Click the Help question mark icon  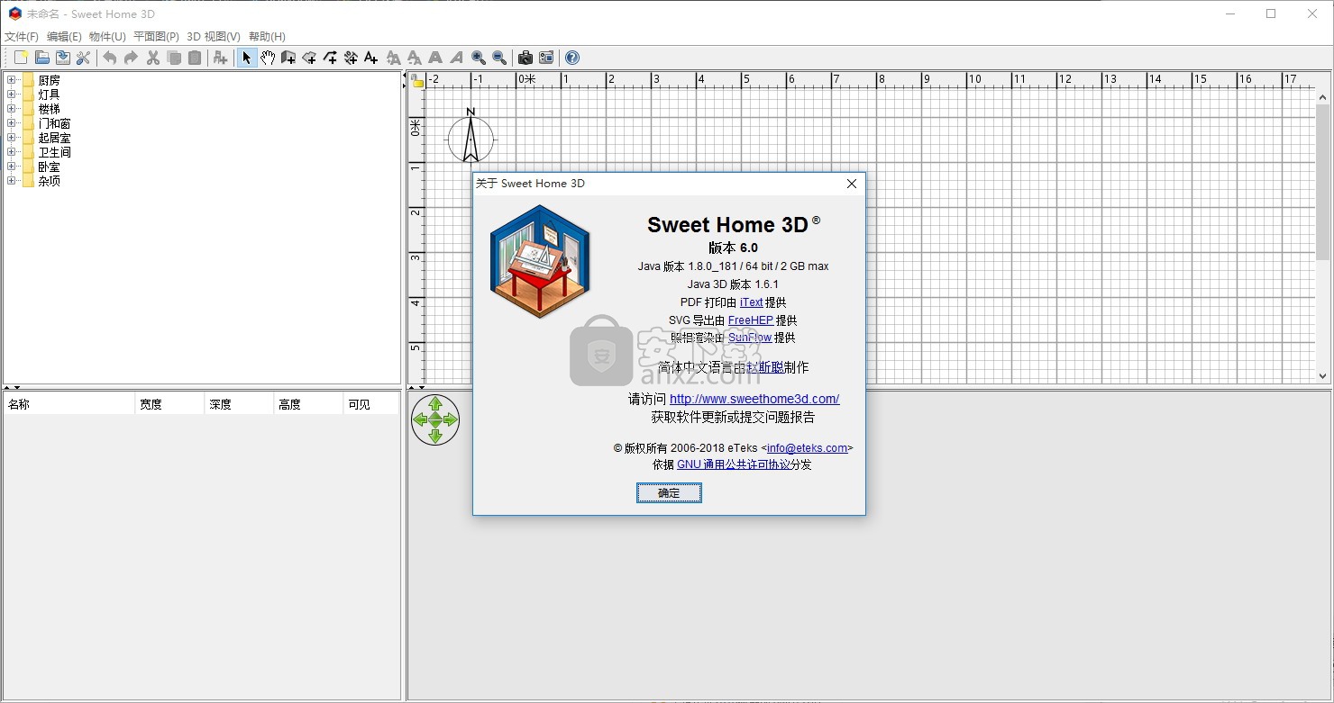click(572, 58)
